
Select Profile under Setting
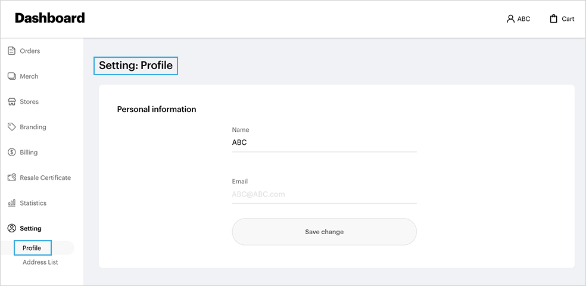coord(32,248)
